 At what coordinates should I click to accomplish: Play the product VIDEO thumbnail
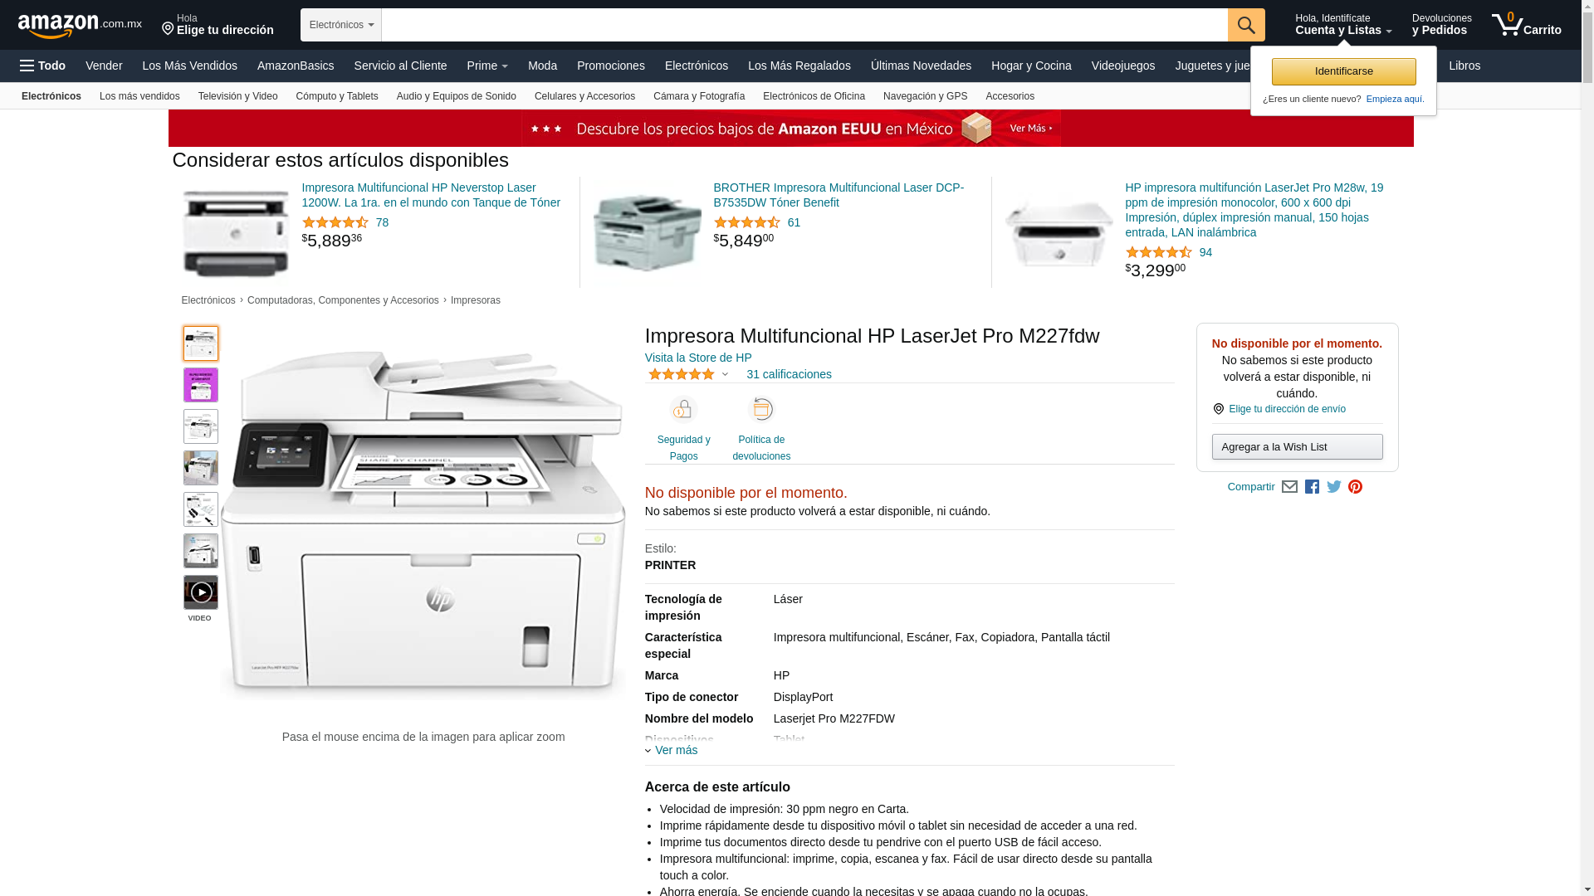pos(201,592)
